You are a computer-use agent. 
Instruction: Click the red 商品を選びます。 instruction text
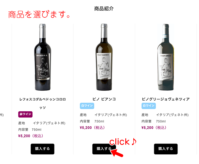[39, 14]
